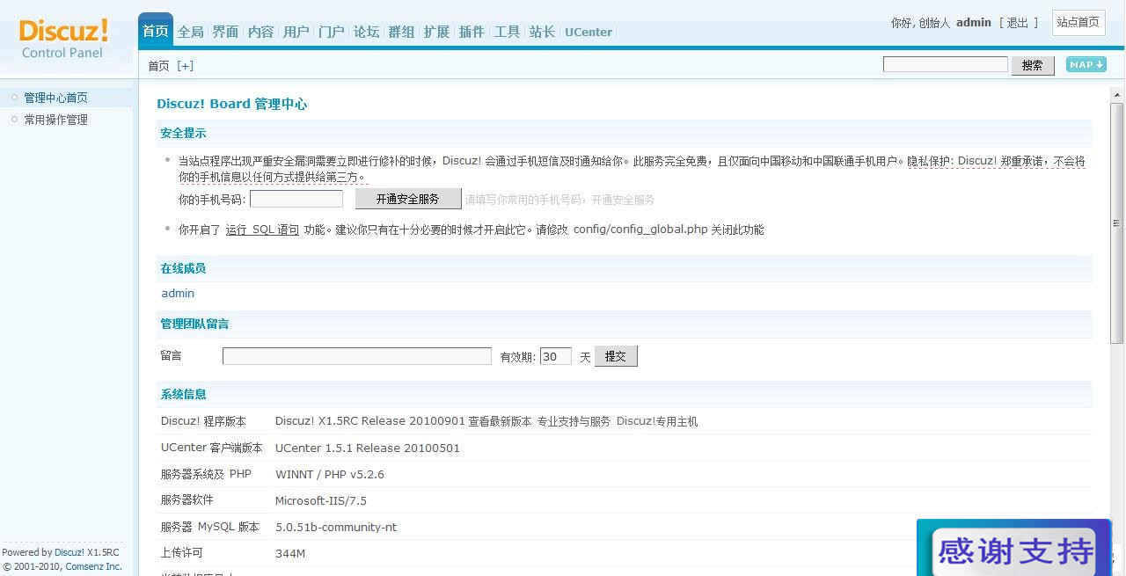
Task: Click the Discuz! Board 管理中心 heading
Action: click(x=232, y=104)
